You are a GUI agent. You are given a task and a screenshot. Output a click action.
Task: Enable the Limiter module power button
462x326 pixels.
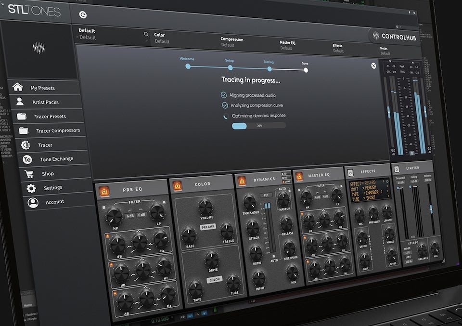point(397,169)
